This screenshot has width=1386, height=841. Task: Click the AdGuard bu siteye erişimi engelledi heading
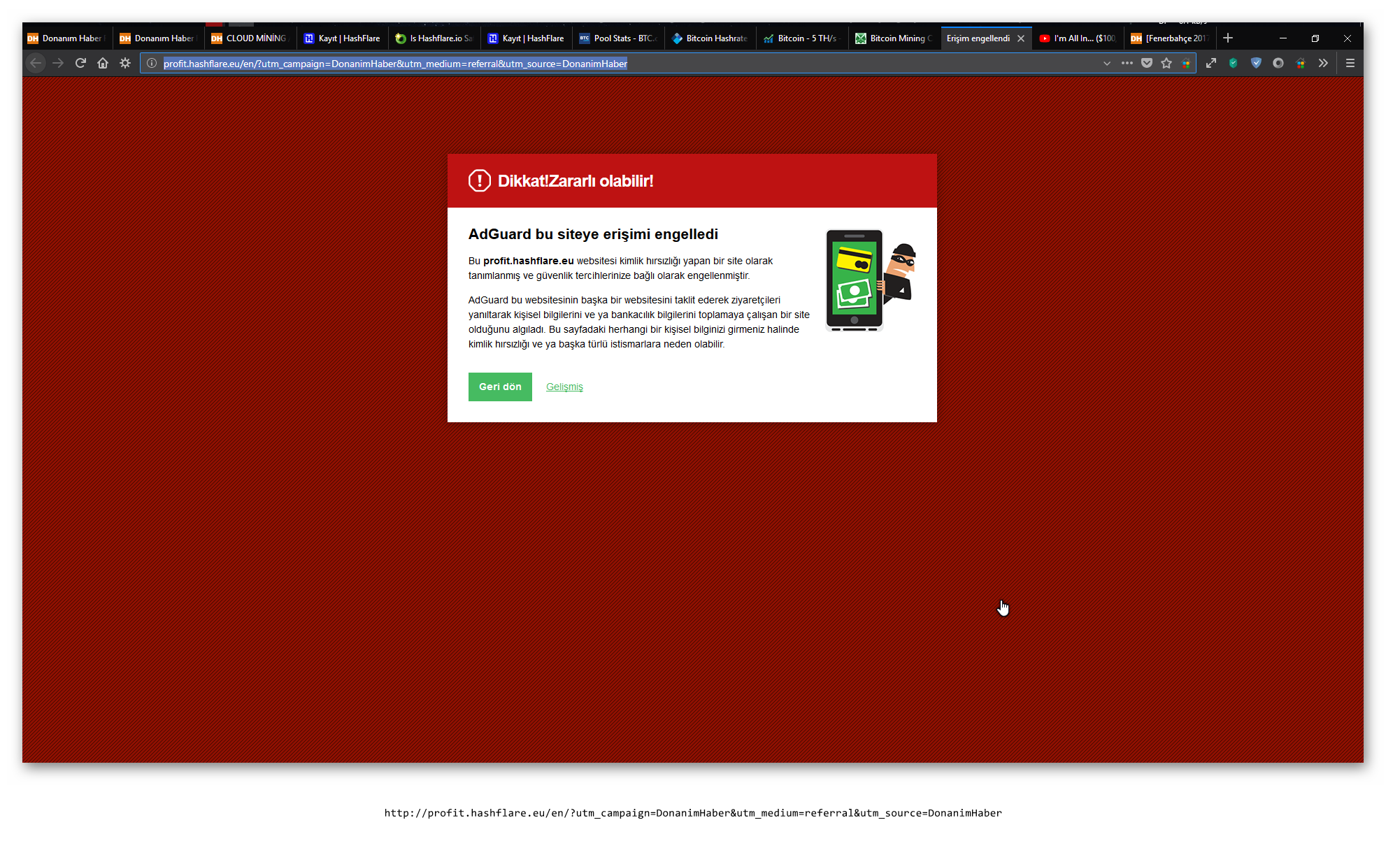pyautogui.click(x=593, y=234)
